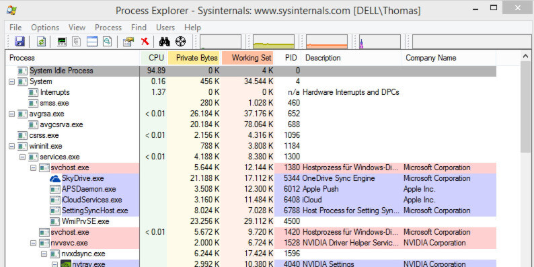Click the 94.89 CPU value

[155, 71]
